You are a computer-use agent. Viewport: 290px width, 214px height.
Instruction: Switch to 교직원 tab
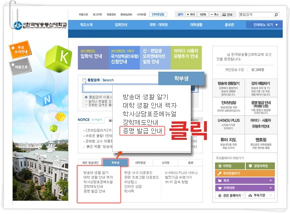[x=165, y=163]
